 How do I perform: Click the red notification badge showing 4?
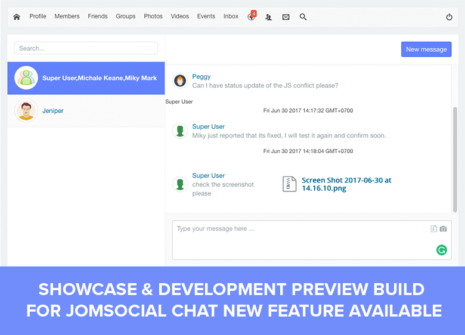coord(253,13)
